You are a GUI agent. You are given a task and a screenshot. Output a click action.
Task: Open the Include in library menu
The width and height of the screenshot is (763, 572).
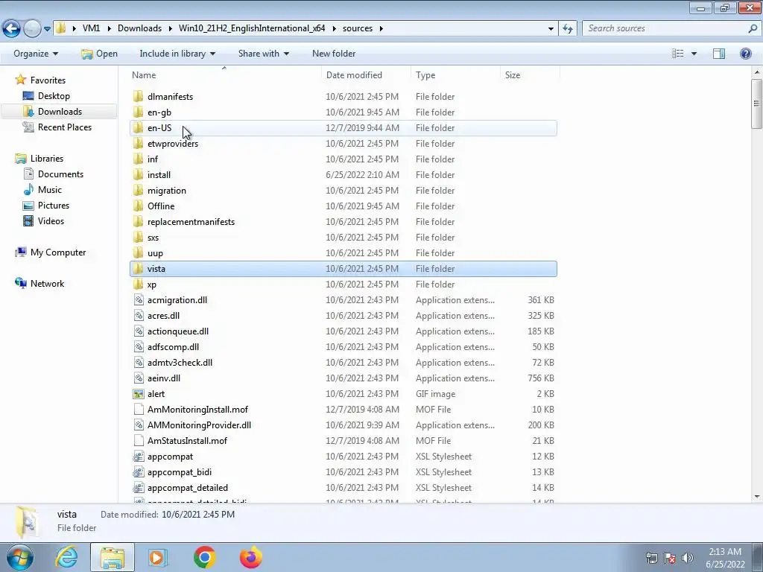(x=177, y=54)
